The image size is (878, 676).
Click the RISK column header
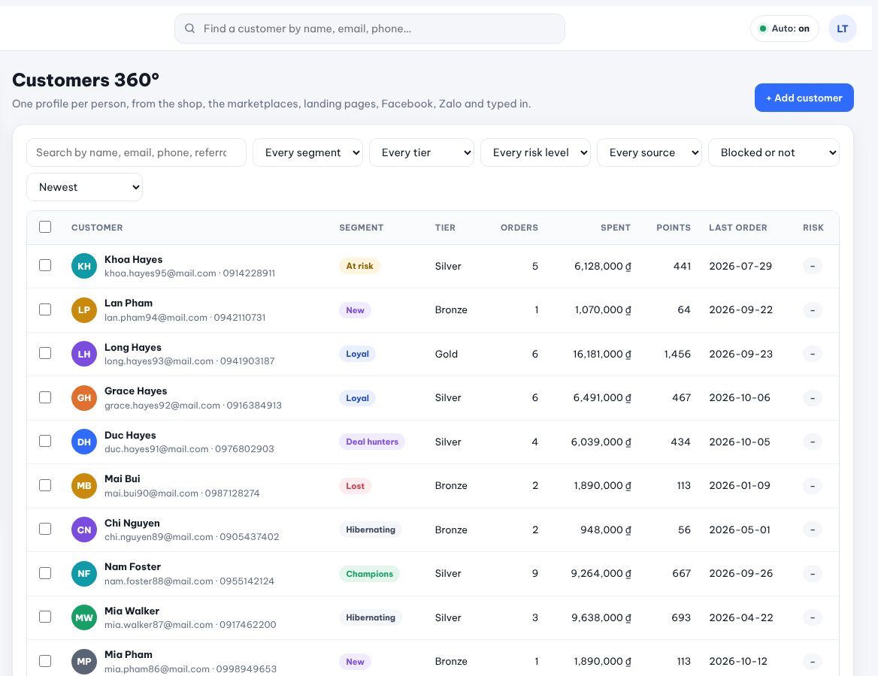[813, 228]
